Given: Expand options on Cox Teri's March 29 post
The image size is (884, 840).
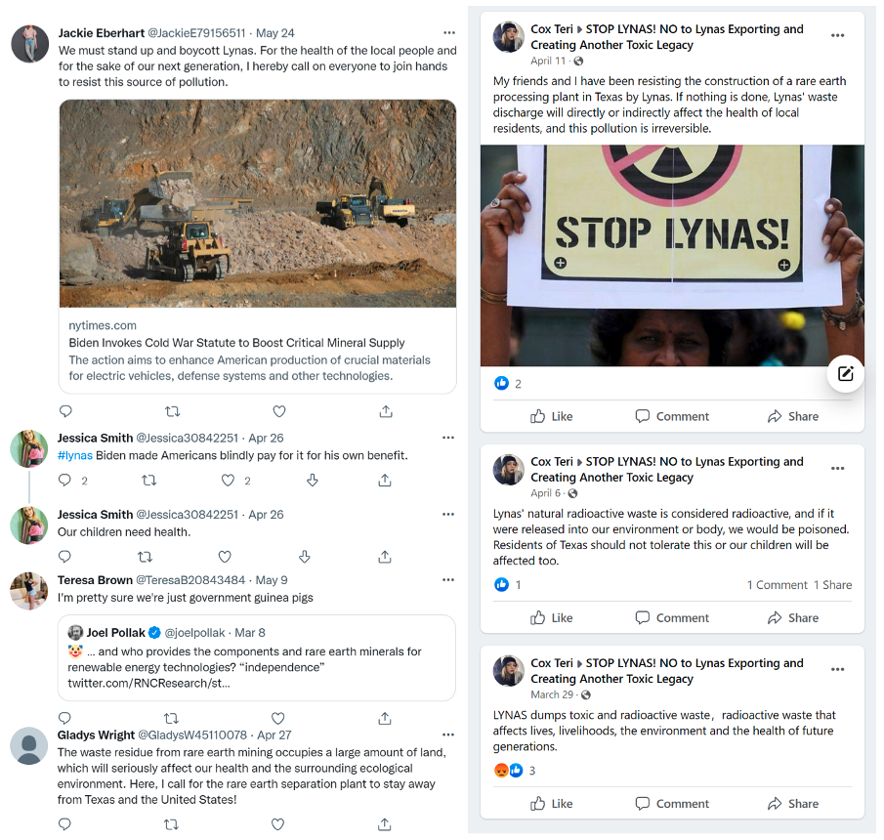Looking at the screenshot, I should (x=837, y=670).
